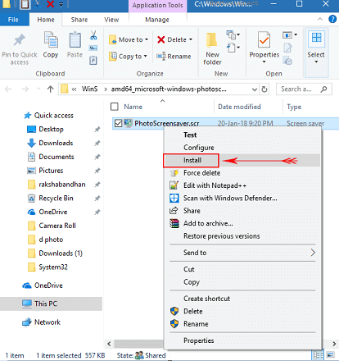Click the Refresh icon beside address bar
This screenshot has height=361, width=339.
(x=264, y=89)
